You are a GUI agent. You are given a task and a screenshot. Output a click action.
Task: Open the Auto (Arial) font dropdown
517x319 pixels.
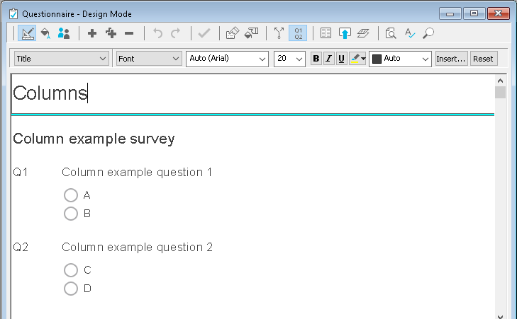coord(227,59)
